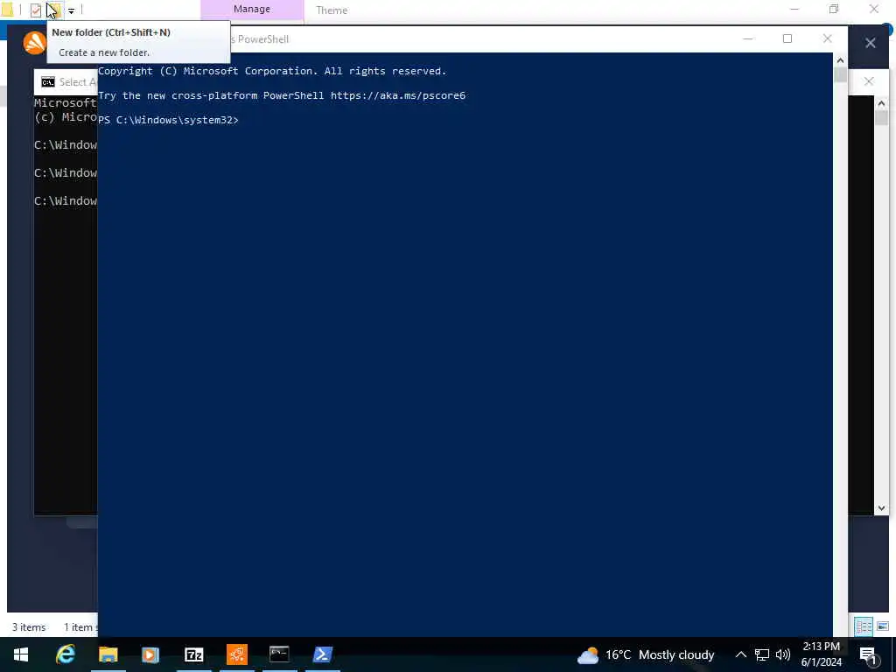The width and height of the screenshot is (896, 672).
Task: Click the aka.ms/pscore6 URL text
Action: tap(398, 95)
